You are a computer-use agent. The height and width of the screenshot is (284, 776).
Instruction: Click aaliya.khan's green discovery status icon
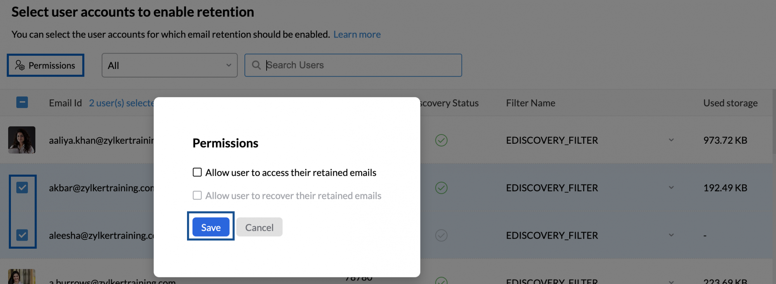(x=441, y=140)
